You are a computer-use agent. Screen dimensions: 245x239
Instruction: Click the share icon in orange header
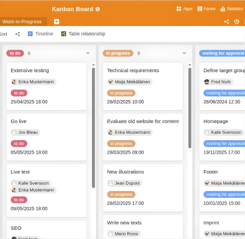point(226,22)
